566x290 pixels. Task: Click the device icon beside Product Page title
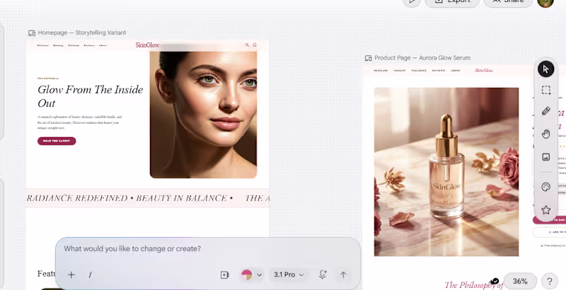(368, 58)
